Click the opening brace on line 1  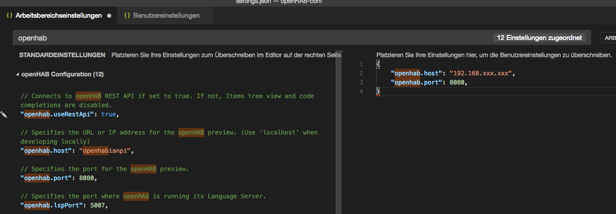(x=378, y=64)
